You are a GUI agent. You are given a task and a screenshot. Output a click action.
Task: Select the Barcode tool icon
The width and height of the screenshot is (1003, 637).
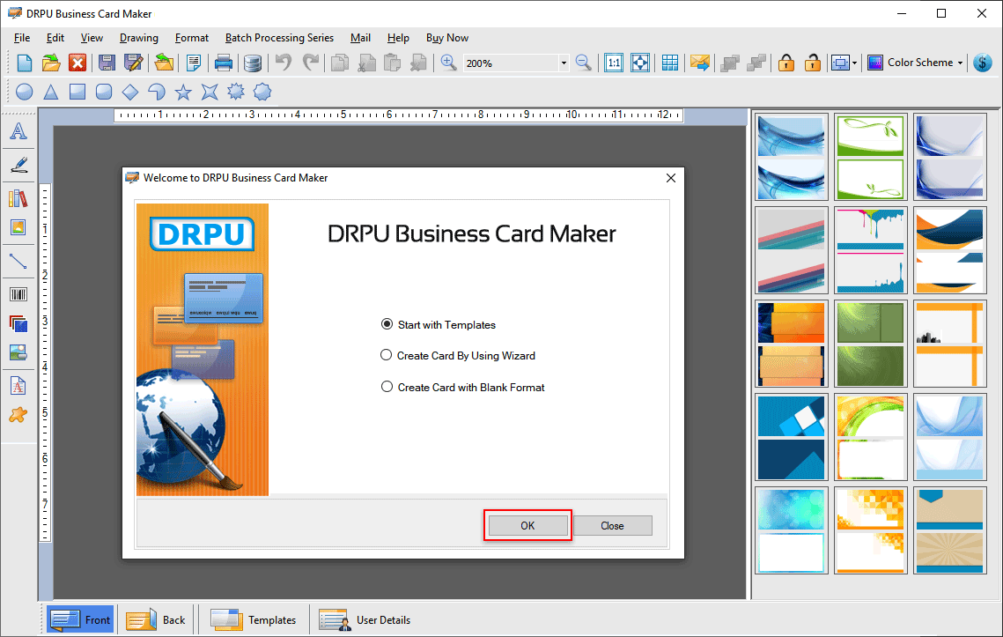tap(18, 294)
